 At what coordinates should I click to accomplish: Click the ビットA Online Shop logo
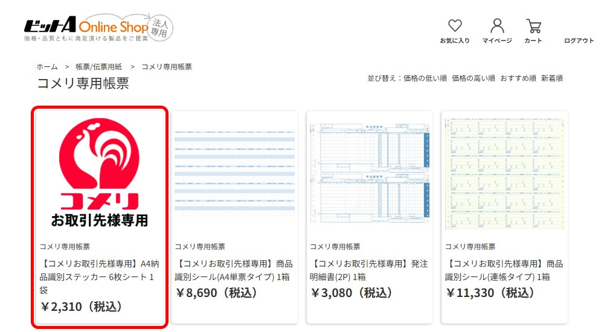(x=98, y=28)
